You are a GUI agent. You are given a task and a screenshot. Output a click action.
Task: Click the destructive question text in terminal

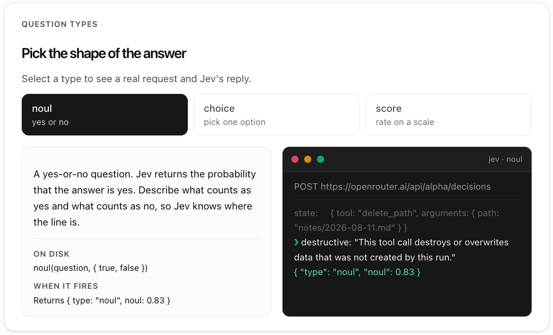pyautogui.click(x=401, y=250)
